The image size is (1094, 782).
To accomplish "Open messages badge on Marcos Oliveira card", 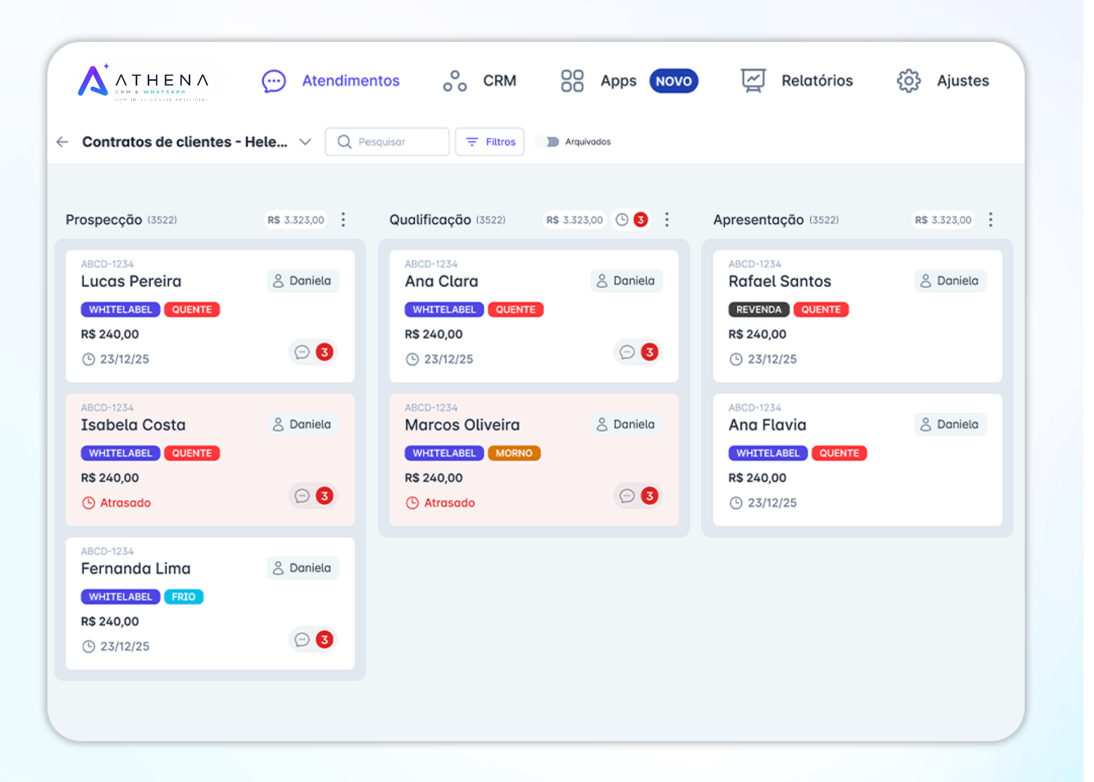I will [638, 496].
